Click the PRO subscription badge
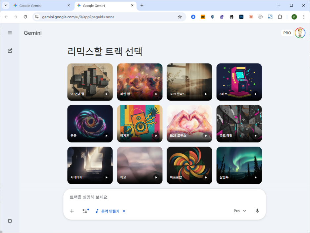This screenshot has height=233, width=310. point(287,33)
